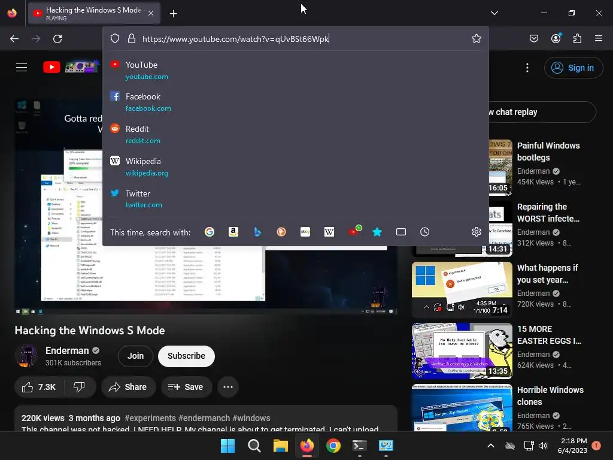
Task: Open 15 MORE EASTER EGGS thumbnail
Action: (462, 350)
